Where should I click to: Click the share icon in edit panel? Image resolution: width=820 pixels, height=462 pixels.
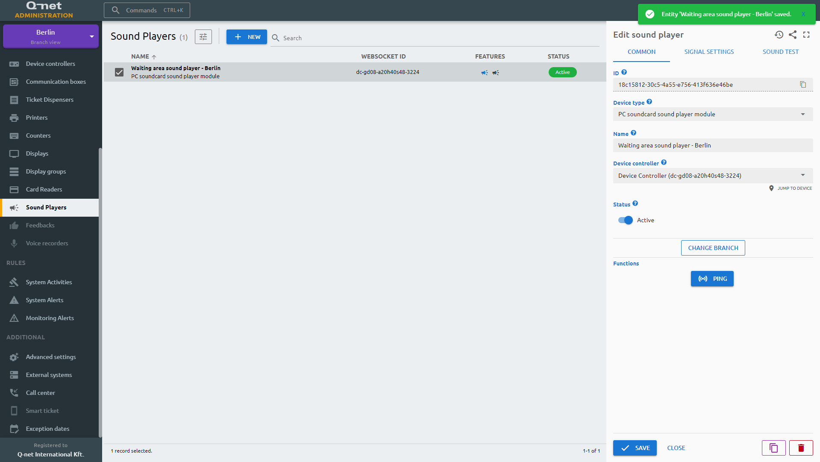793,35
